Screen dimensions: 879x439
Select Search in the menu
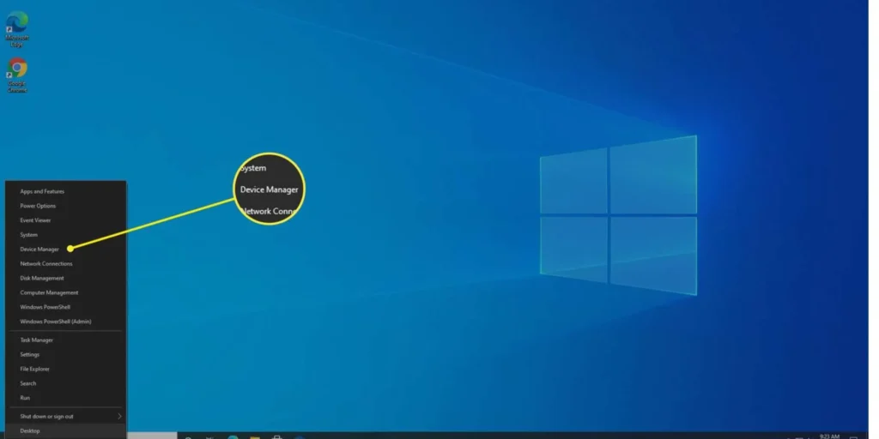[x=65, y=384]
